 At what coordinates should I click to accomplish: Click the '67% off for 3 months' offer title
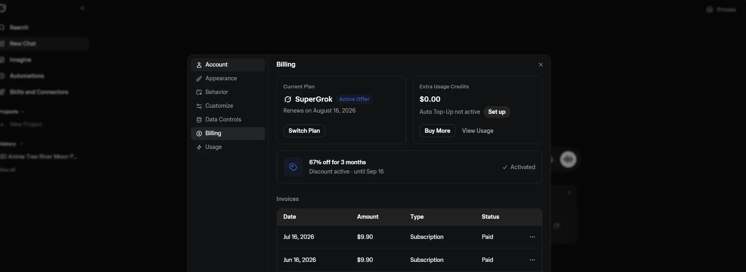point(338,162)
